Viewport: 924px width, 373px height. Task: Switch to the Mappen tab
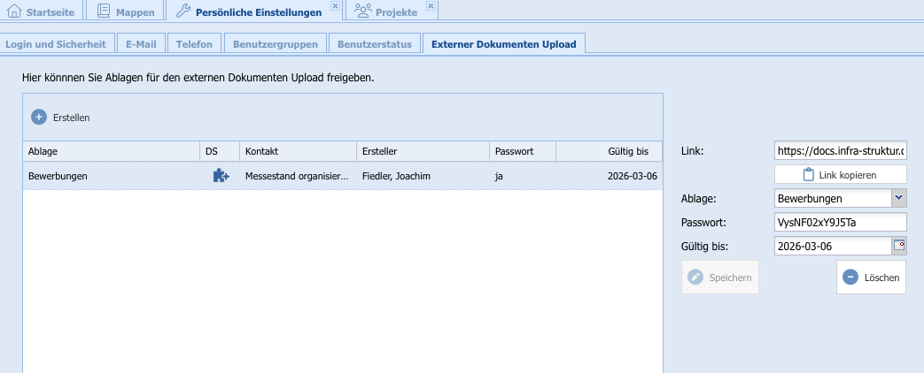pos(127,11)
